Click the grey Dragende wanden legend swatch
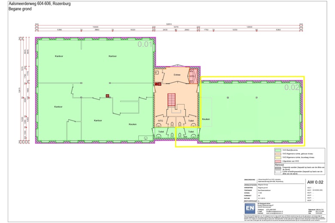The height and width of the screenshot is (223, 335). [x=278, y=167]
